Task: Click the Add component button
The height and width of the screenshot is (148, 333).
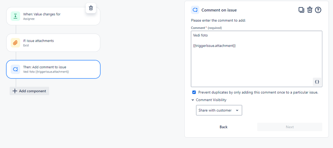Action: [29, 91]
